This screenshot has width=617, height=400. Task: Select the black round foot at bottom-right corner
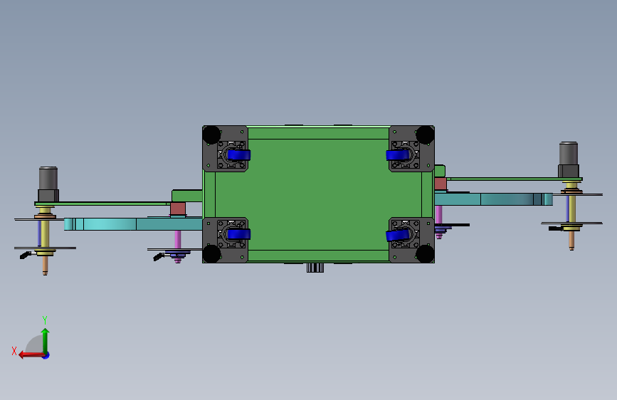click(x=426, y=254)
